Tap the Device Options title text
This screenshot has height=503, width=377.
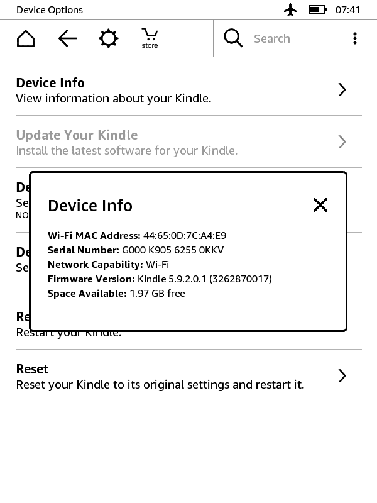click(50, 10)
